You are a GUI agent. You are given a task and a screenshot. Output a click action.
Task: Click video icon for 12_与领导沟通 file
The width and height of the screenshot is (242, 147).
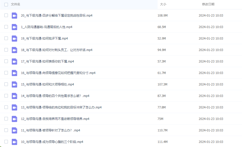pyautogui.click(x=14, y=119)
